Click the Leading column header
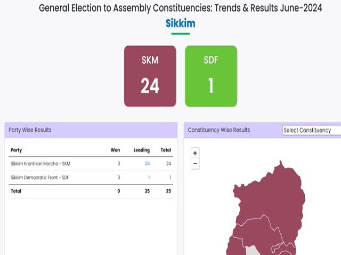 point(142,150)
